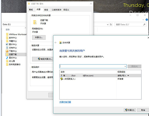The image size is (149, 116).
Task: Switch to the 安全 tab
Action: (46, 10)
